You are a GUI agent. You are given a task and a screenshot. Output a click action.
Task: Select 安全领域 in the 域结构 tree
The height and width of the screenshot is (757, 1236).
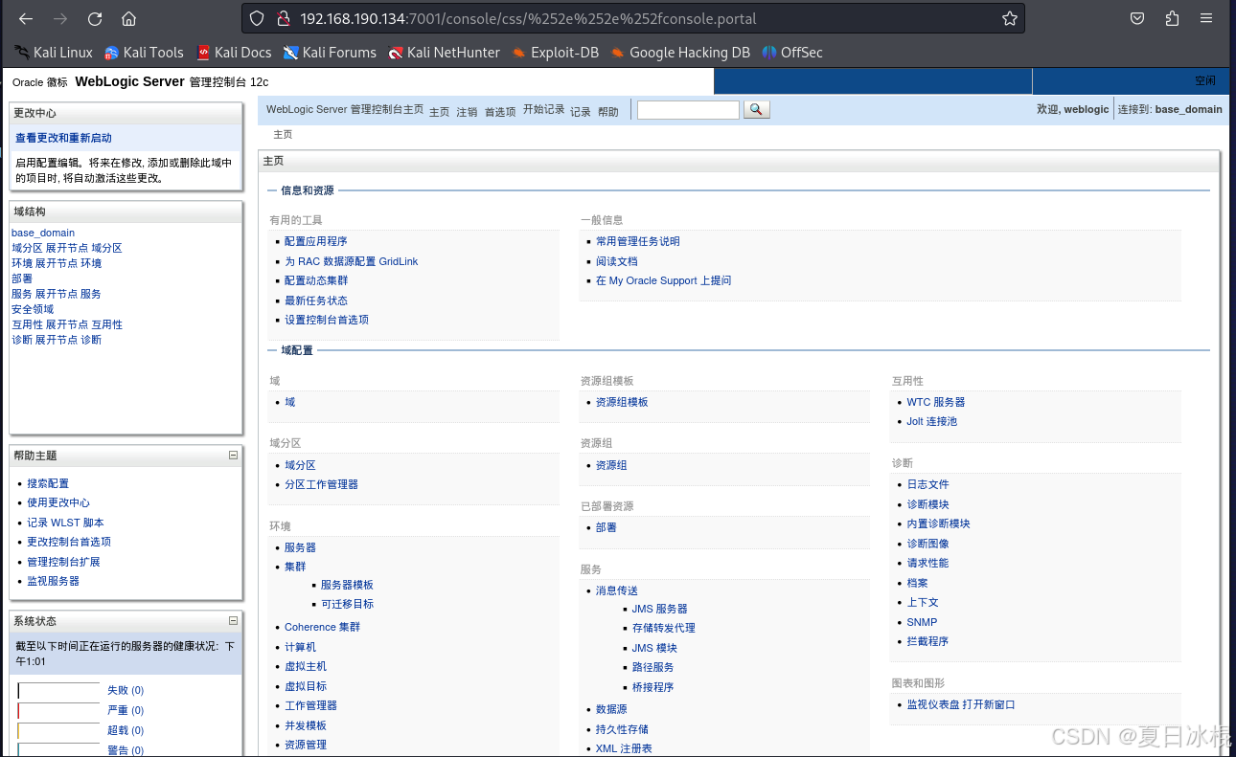(x=33, y=309)
